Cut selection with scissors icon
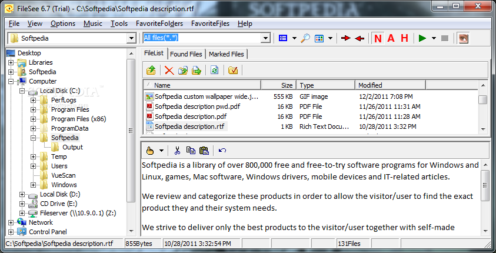Screen dimensions: 496x253 (x=177, y=151)
